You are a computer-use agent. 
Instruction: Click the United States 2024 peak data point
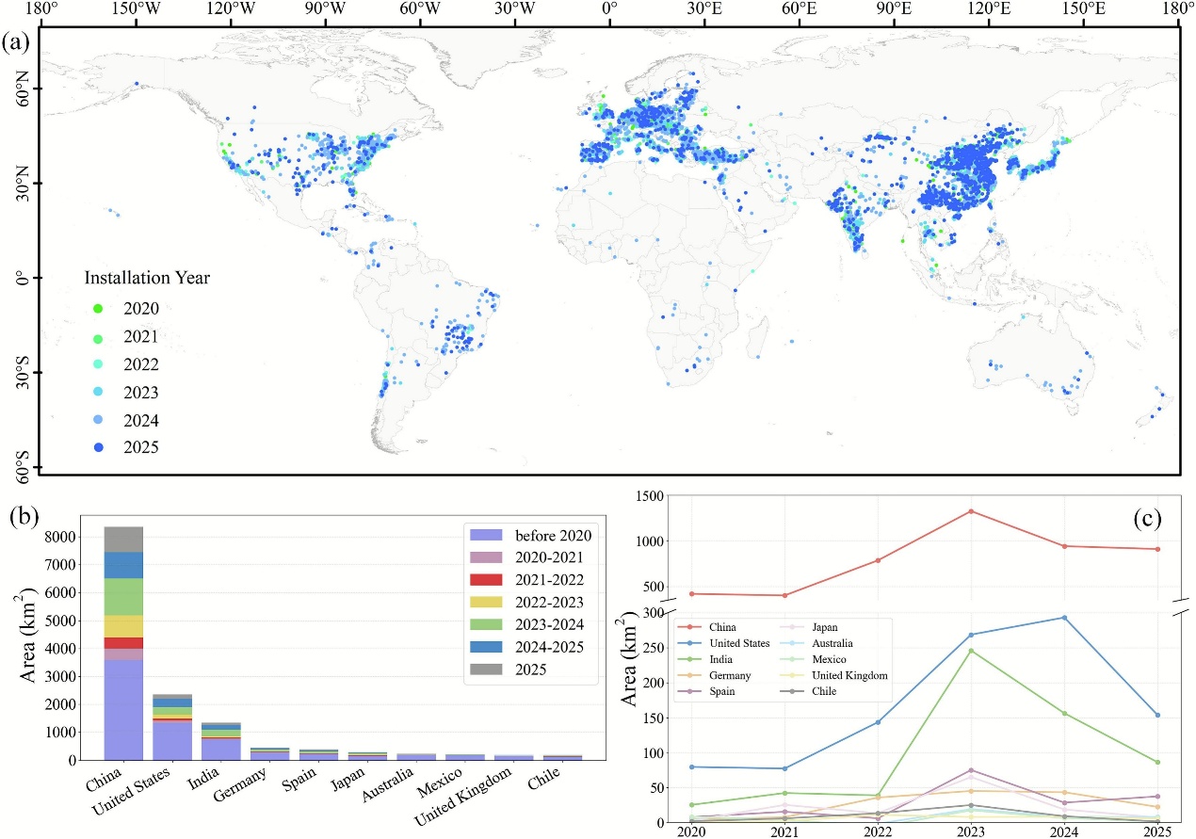pyautogui.click(x=1064, y=618)
